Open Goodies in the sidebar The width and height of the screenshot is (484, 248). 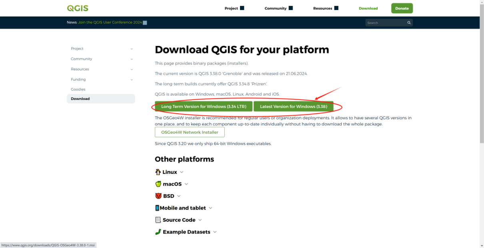[x=78, y=89]
